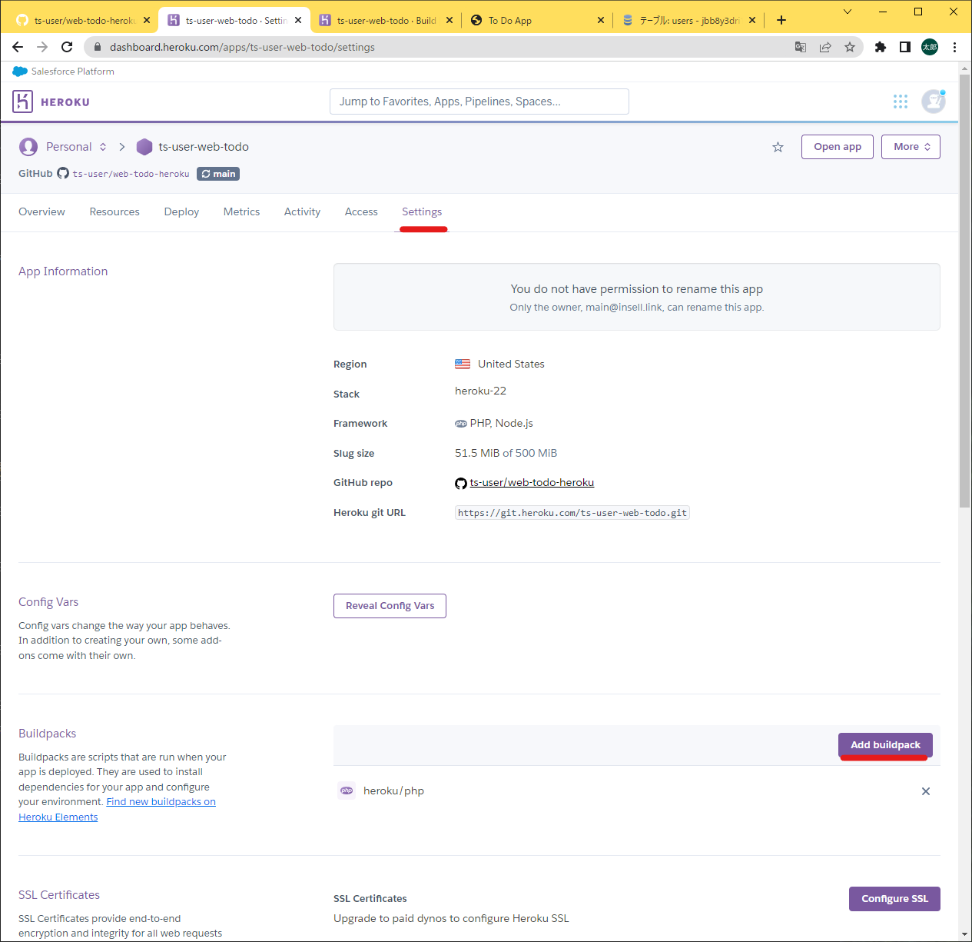Go to the Access tab
Image resolution: width=972 pixels, height=942 pixels.
pos(361,211)
